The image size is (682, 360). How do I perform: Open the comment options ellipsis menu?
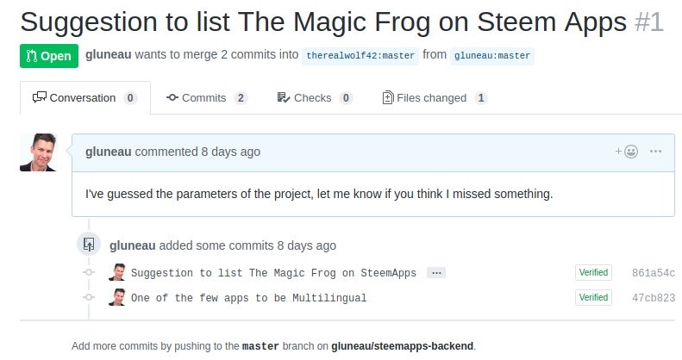tap(656, 152)
